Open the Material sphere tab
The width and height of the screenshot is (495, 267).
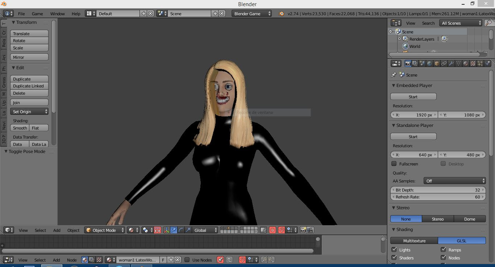click(x=466, y=63)
